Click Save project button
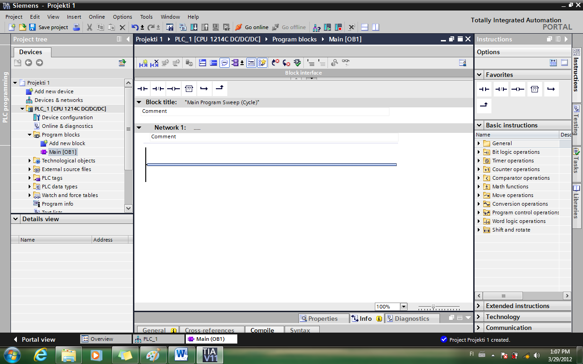 coord(49,27)
